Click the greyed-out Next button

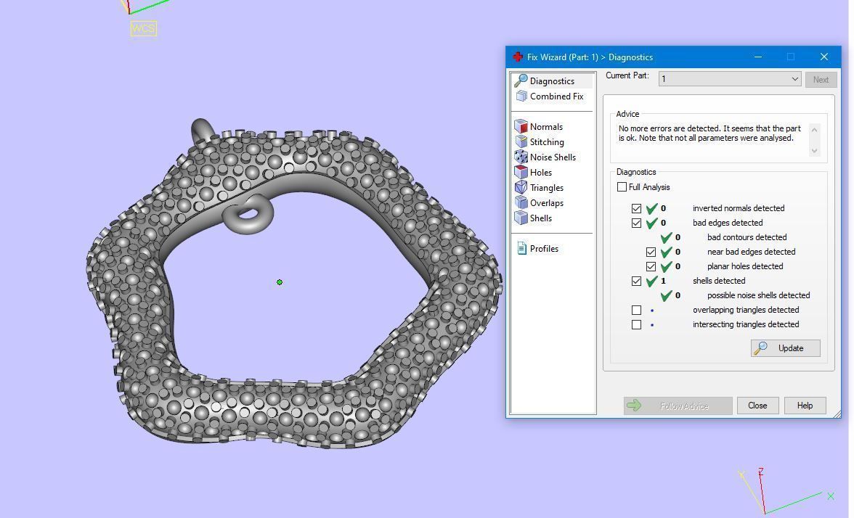[x=821, y=80]
